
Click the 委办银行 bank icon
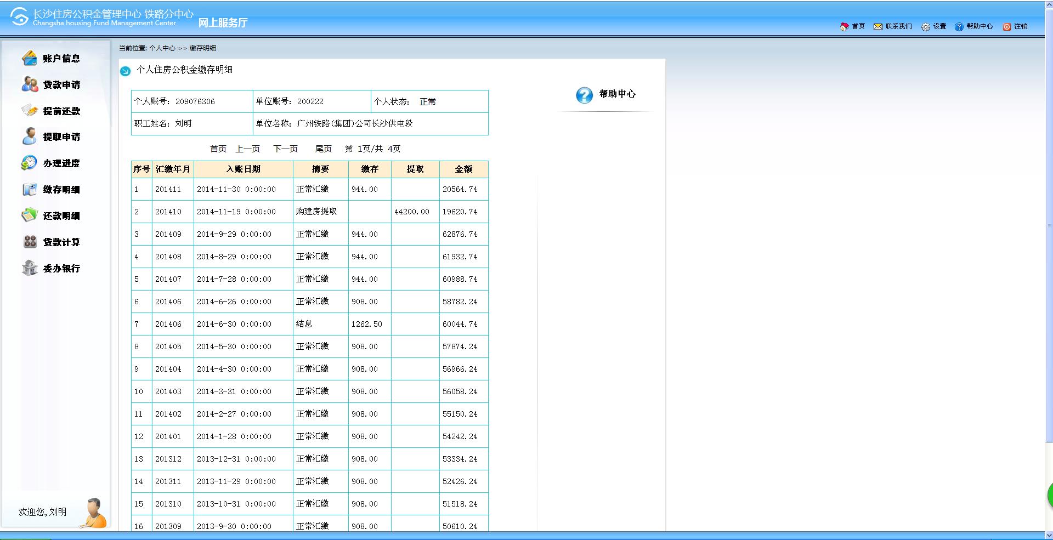point(30,268)
